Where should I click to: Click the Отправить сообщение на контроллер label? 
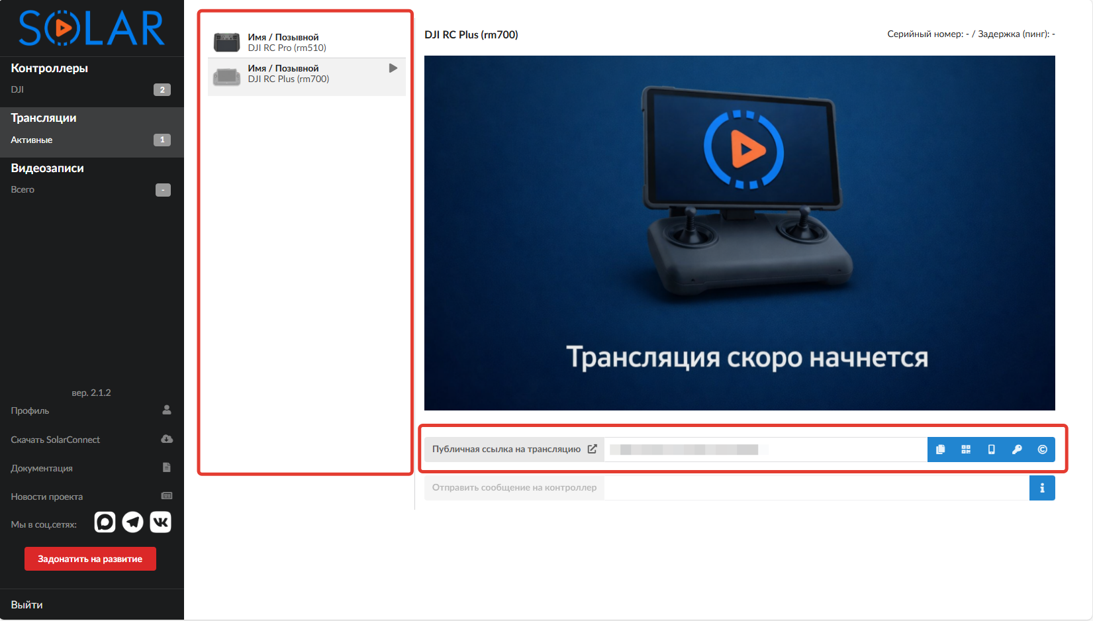[x=514, y=488]
